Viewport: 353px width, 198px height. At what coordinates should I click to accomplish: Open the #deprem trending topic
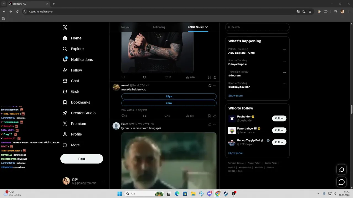tap(234, 76)
